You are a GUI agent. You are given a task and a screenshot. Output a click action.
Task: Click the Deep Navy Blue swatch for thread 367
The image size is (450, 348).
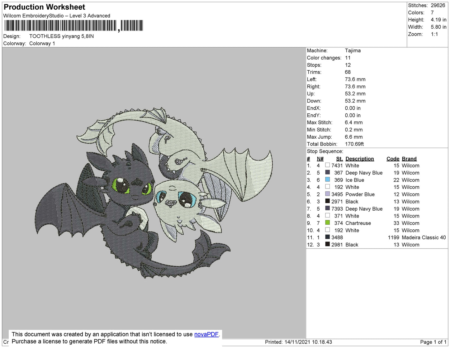327,173
